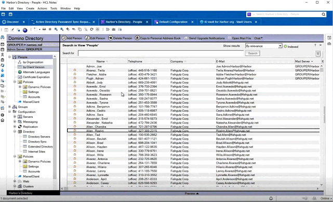
Task: Select Certificate Expiration view
Action: [x=36, y=77]
